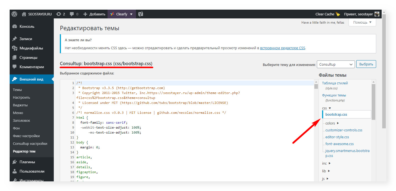Collapse the css folder
The width and height of the screenshot is (396, 191).
tap(327, 108)
